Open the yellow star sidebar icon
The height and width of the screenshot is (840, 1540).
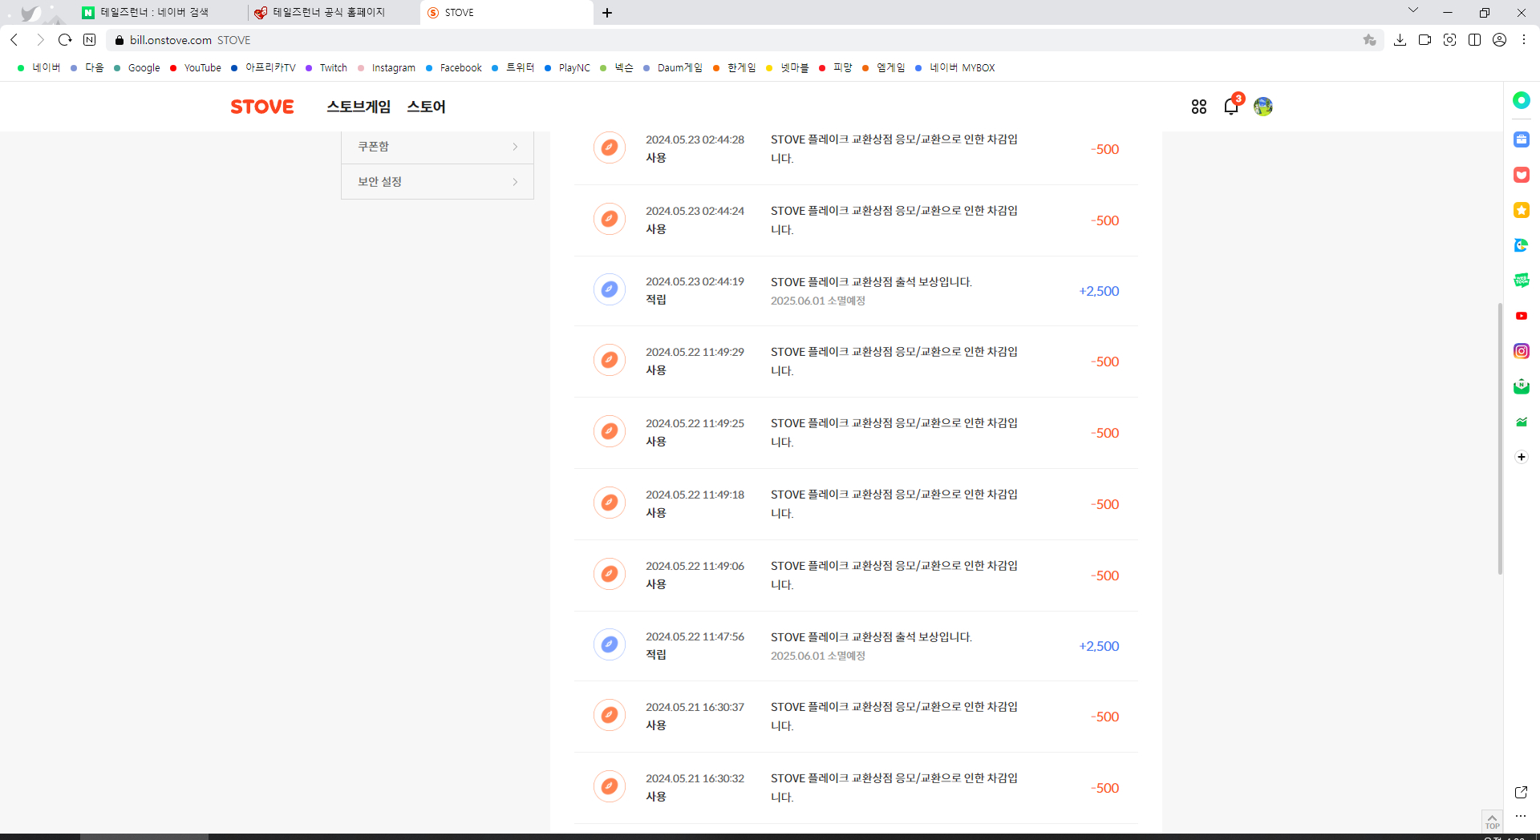(x=1522, y=210)
